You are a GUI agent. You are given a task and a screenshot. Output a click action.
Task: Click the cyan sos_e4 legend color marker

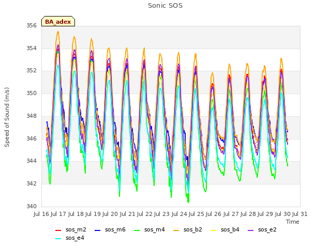click(x=58, y=239)
